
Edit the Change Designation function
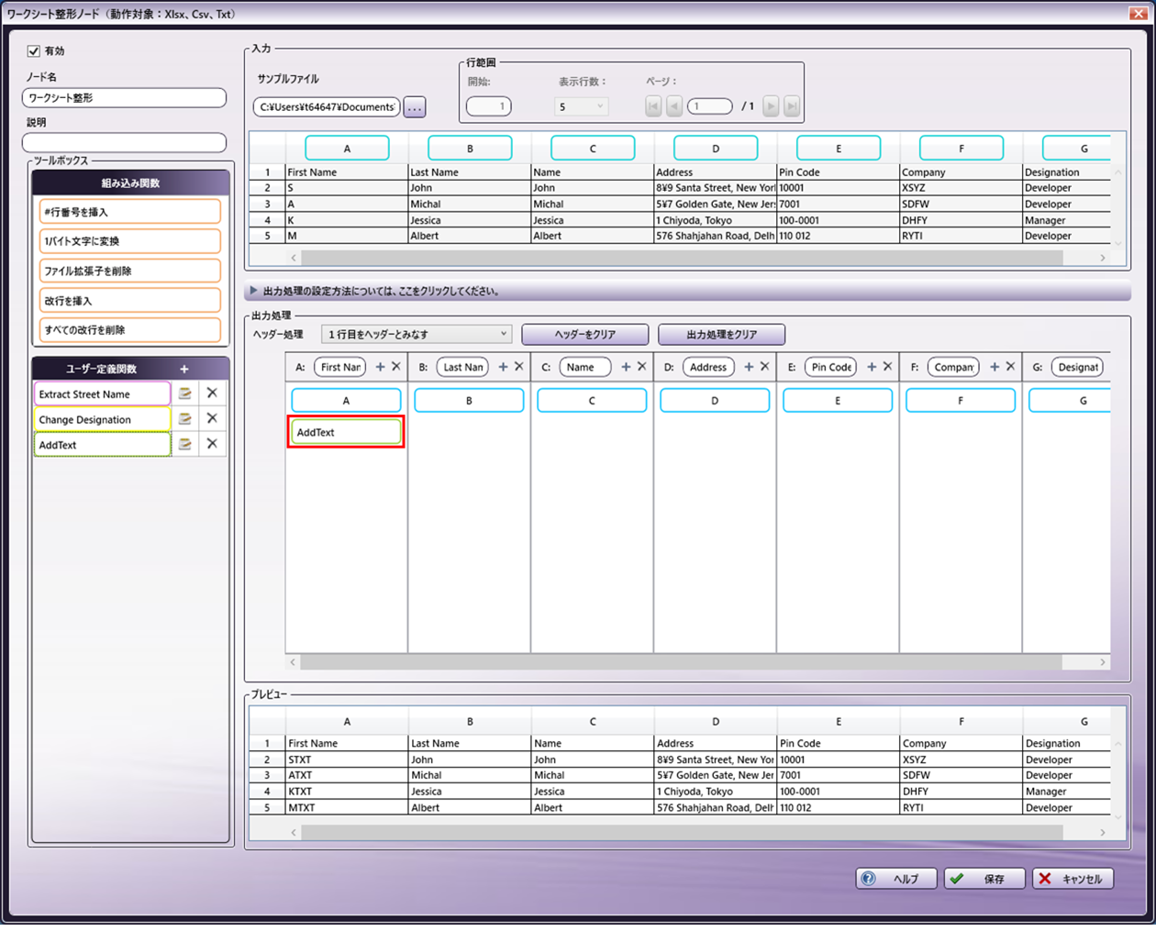(185, 419)
